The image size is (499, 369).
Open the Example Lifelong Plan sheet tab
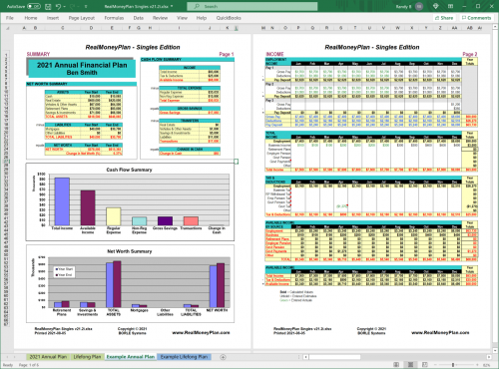tap(184, 357)
